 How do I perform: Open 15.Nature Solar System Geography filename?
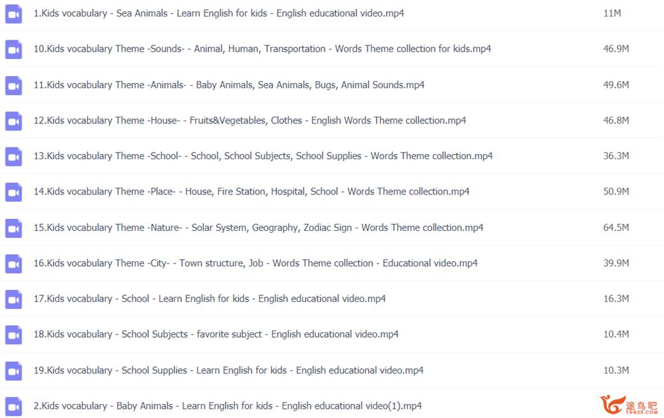[x=258, y=228]
